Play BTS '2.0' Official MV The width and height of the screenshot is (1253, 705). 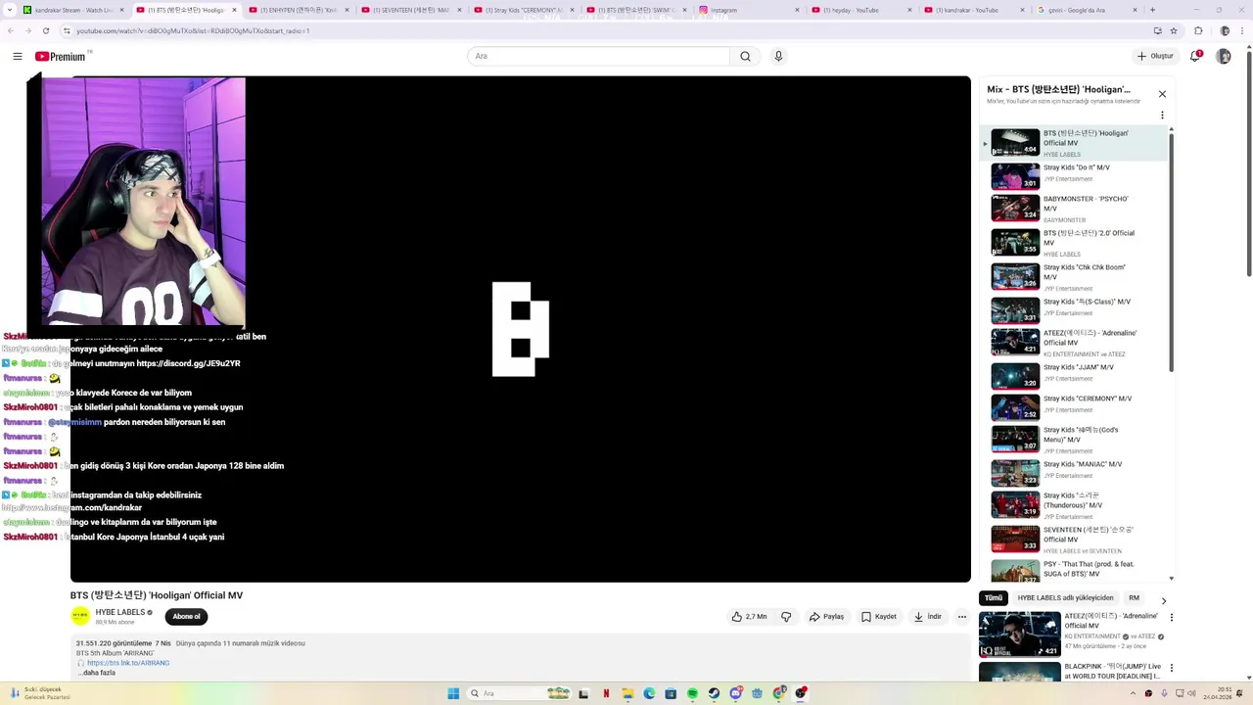click(1075, 243)
